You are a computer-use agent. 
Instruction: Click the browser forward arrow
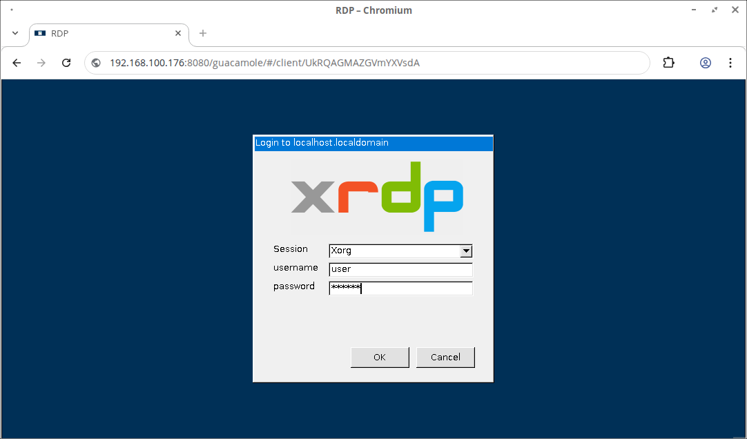[x=41, y=63]
